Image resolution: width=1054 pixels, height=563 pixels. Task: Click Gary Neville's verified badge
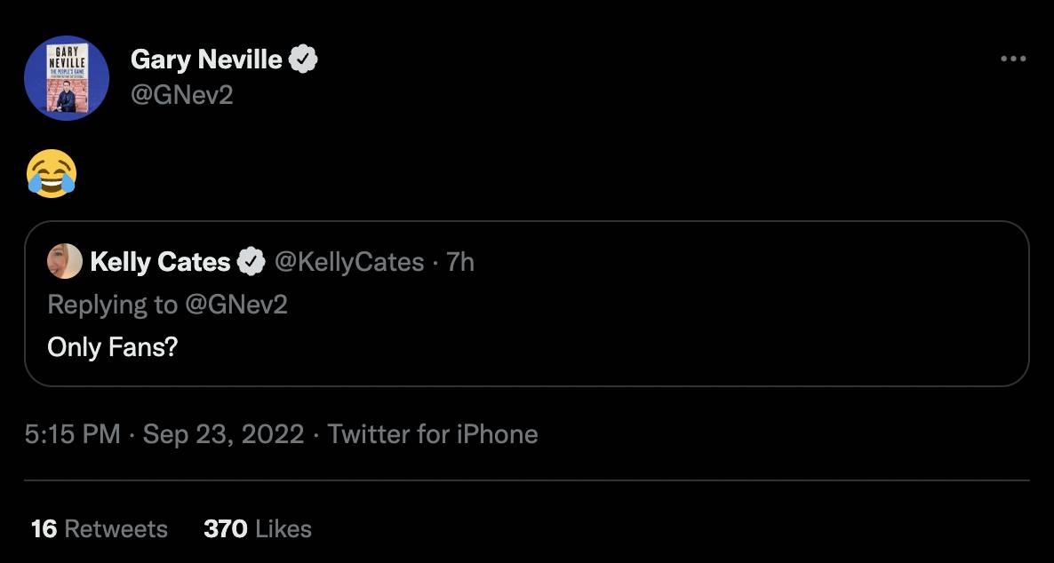click(303, 58)
